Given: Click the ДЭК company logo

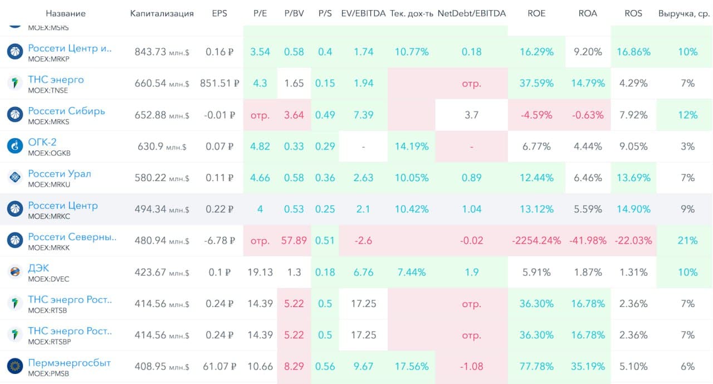Looking at the screenshot, I should click(x=14, y=273).
